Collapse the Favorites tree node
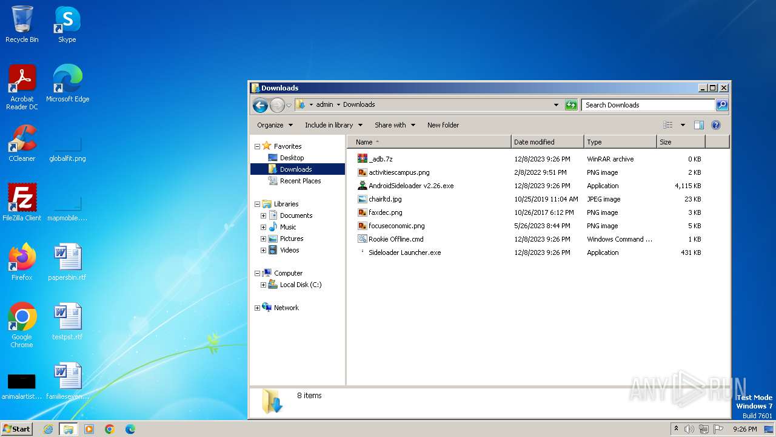 pos(257,146)
